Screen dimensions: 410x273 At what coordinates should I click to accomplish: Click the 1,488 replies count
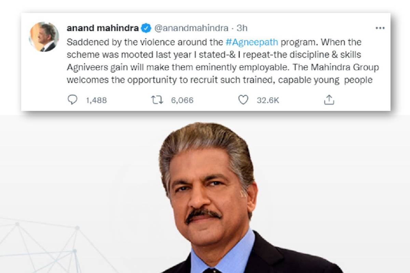pyautogui.click(x=96, y=100)
